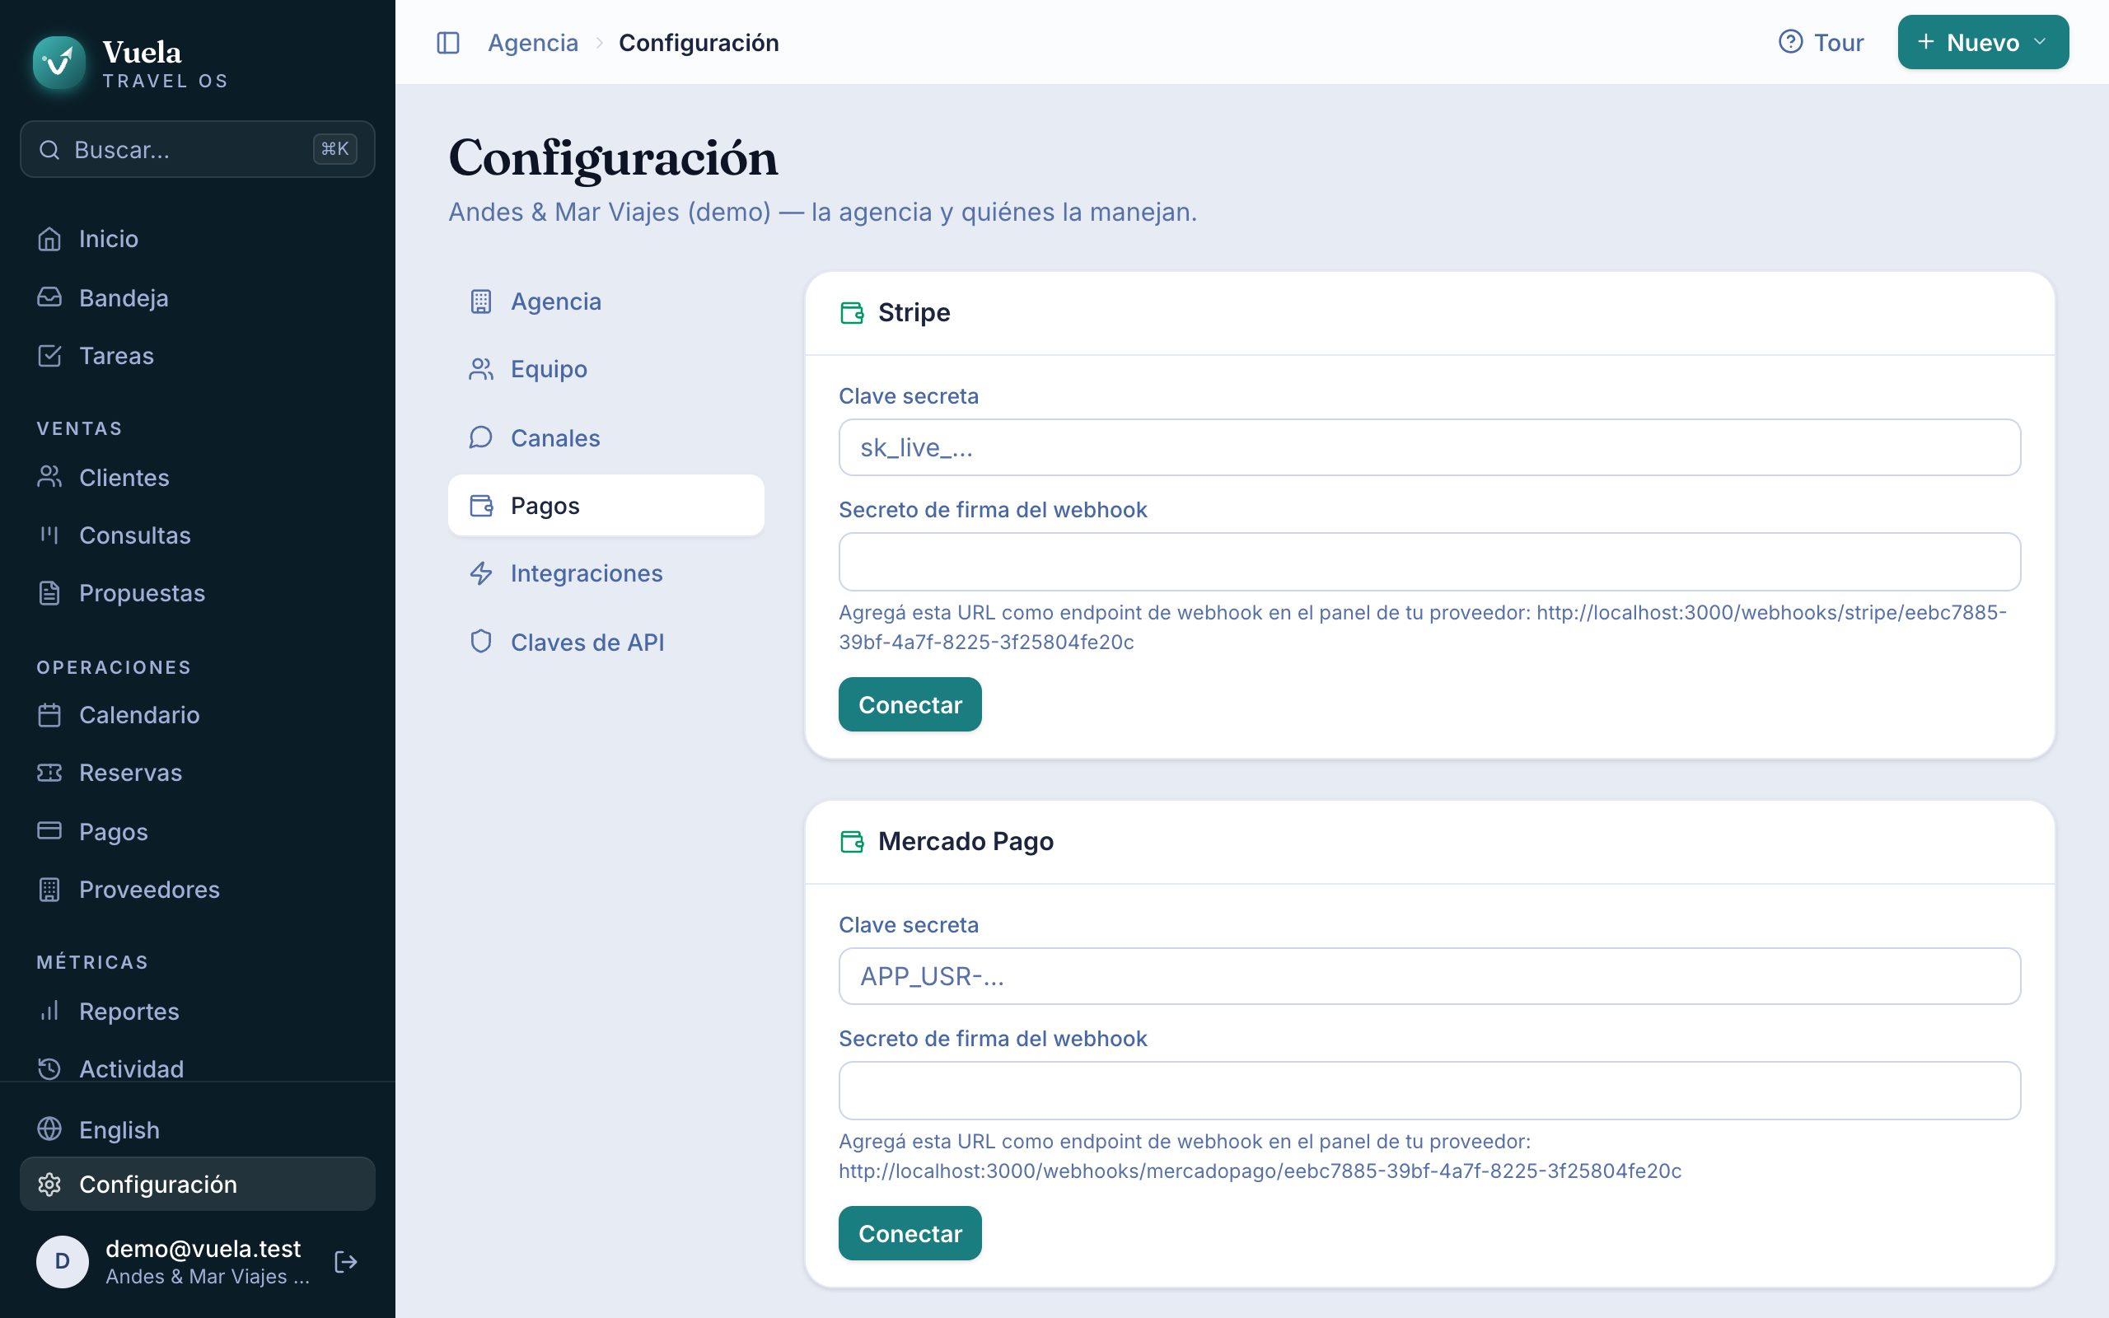
Task: Go to Agencia breadcrumb link
Action: (x=532, y=43)
